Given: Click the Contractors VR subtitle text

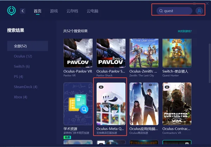Looking at the screenshot, I should pos(172,133).
